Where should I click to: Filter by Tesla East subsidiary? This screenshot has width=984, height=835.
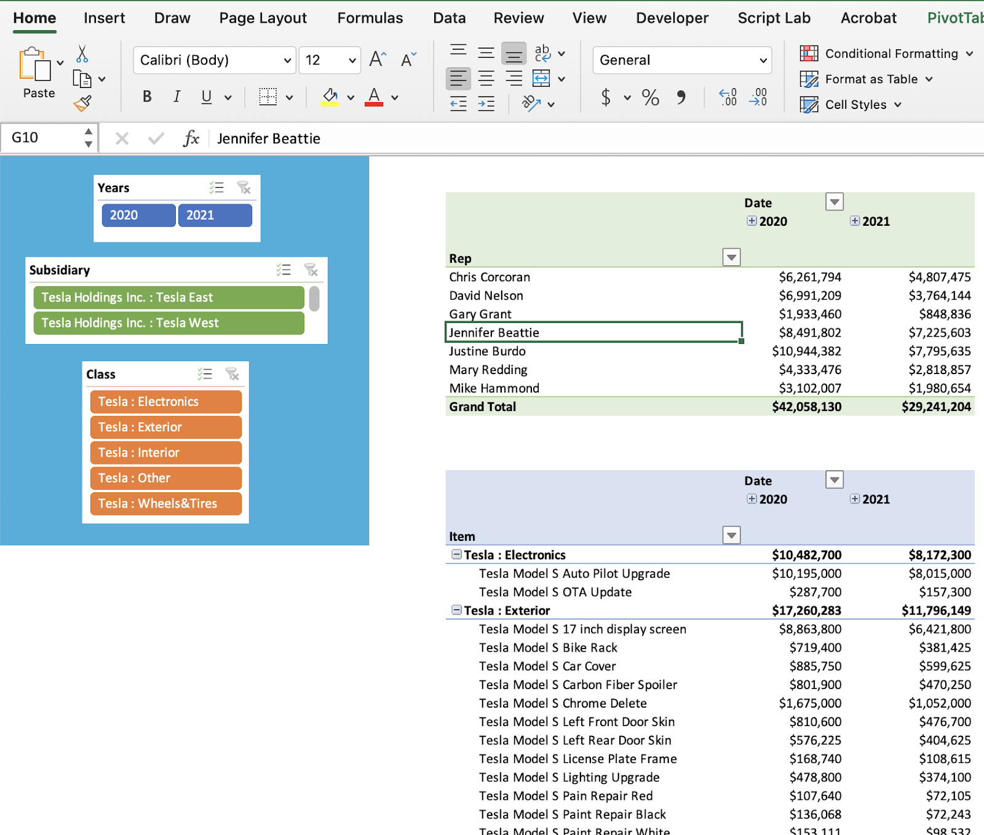click(169, 298)
